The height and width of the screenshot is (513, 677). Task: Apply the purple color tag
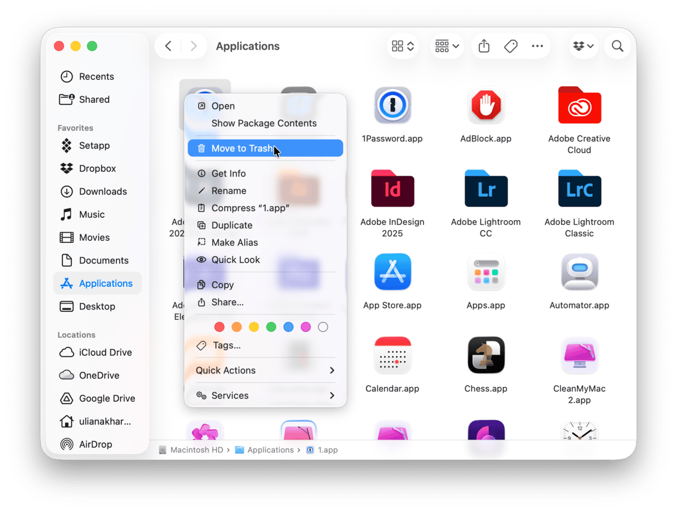click(x=306, y=327)
